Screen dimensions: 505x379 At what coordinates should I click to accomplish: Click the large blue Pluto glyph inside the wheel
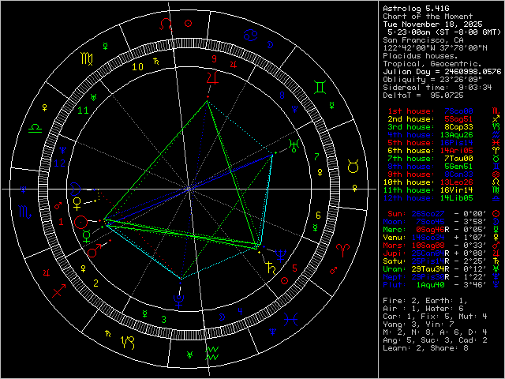tap(178, 301)
